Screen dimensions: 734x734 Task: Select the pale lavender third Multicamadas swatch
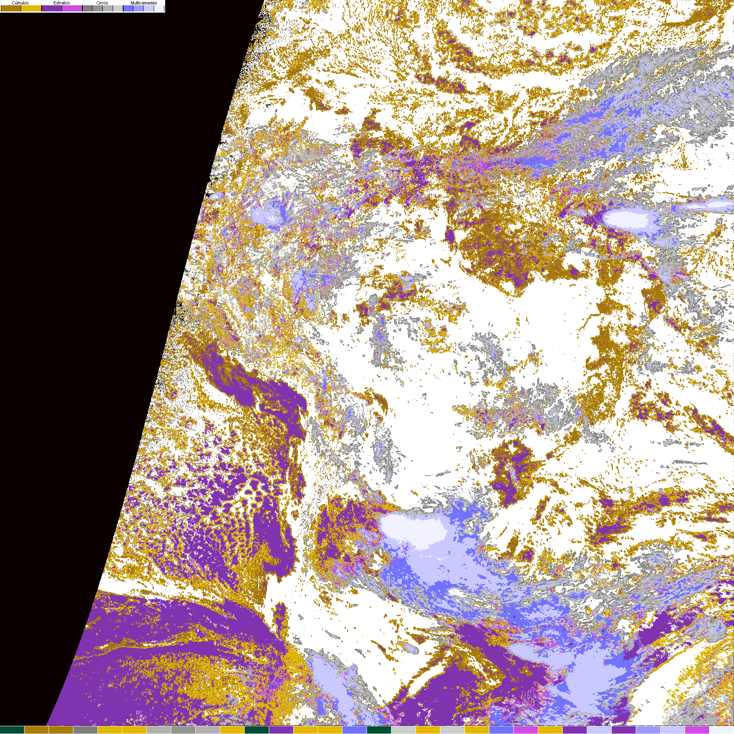(148, 8)
